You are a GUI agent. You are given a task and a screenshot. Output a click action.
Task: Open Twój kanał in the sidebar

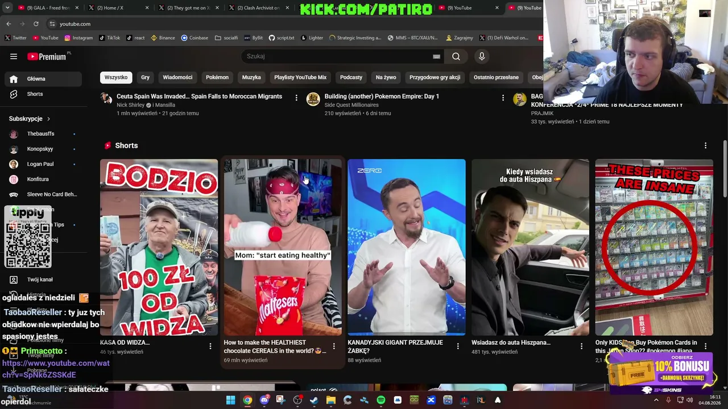pyautogui.click(x=44, y=279)
